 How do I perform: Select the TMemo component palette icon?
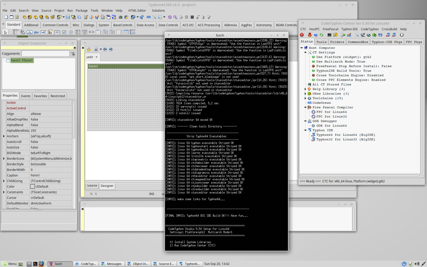click(x=50, y=32)
